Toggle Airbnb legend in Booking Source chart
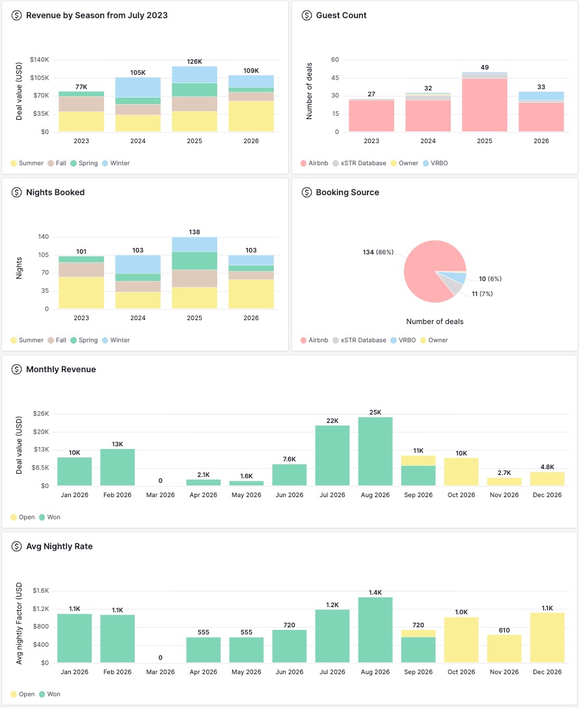 click(314, 340)
